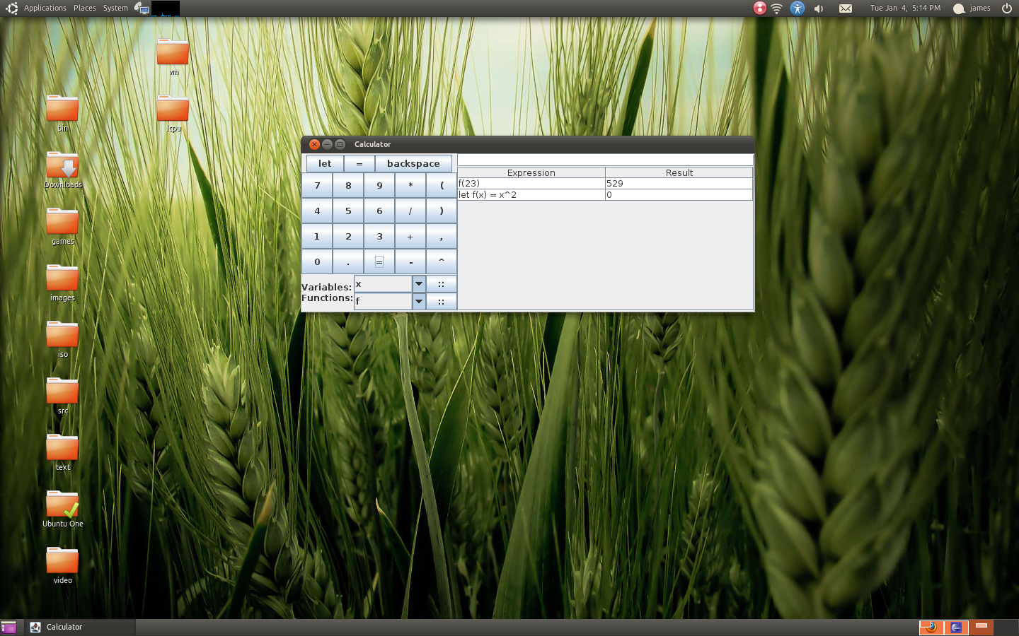Click the volume speaker icon

point(819,8)
